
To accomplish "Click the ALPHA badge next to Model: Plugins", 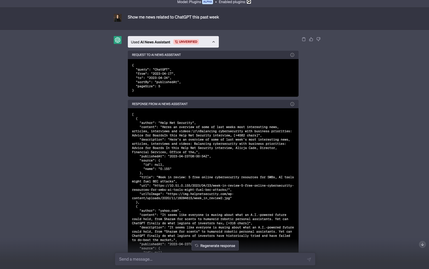I will [208, 2].
